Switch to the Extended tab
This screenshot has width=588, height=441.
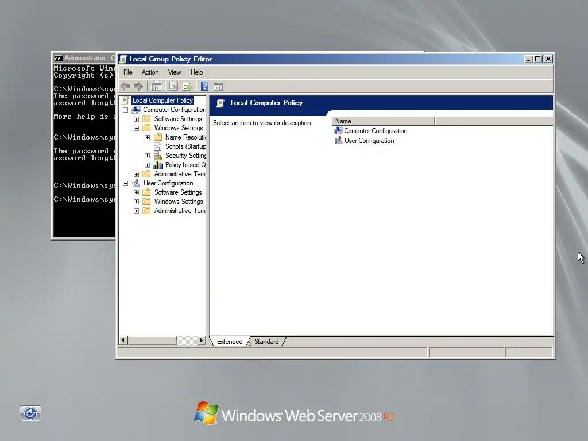230,342
